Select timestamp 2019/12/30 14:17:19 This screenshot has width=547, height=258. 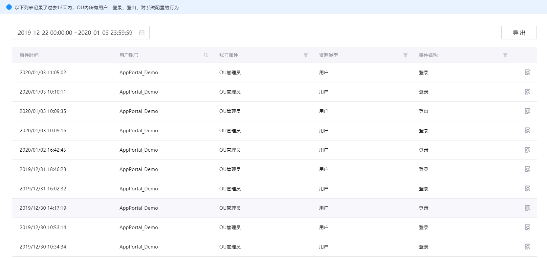[x=43, y=208]
